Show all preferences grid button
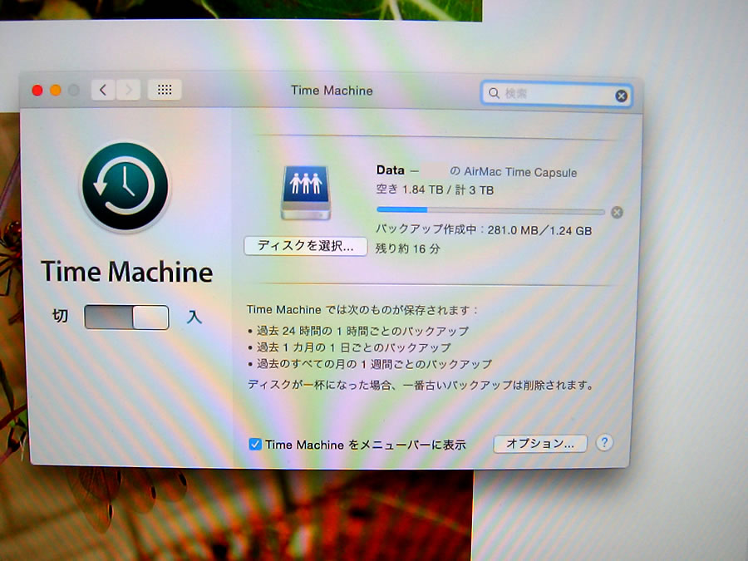Image resolution: width=748 pixels, height=561 pixels. [x=165, y=90]
